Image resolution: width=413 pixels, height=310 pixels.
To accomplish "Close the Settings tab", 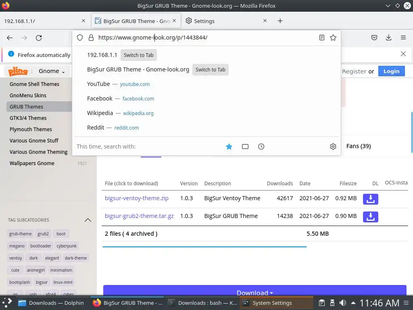I will pos(265,21).
